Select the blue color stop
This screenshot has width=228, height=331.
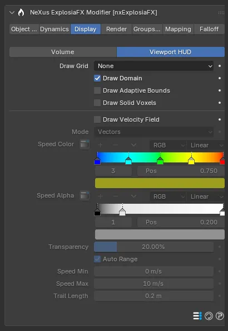click(x=97, y=161)
